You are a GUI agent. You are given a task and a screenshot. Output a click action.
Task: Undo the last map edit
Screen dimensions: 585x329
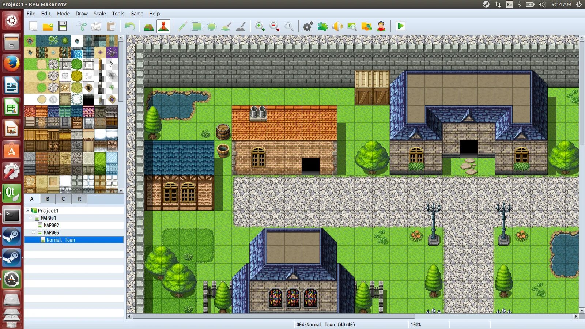130,26
